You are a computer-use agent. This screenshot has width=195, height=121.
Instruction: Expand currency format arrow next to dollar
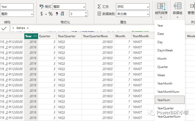[46, 14]
